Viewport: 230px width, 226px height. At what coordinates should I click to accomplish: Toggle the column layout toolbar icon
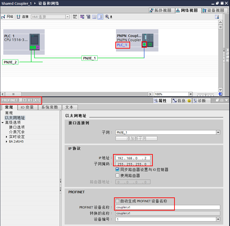pyautogui.click(x=100, y=17)
